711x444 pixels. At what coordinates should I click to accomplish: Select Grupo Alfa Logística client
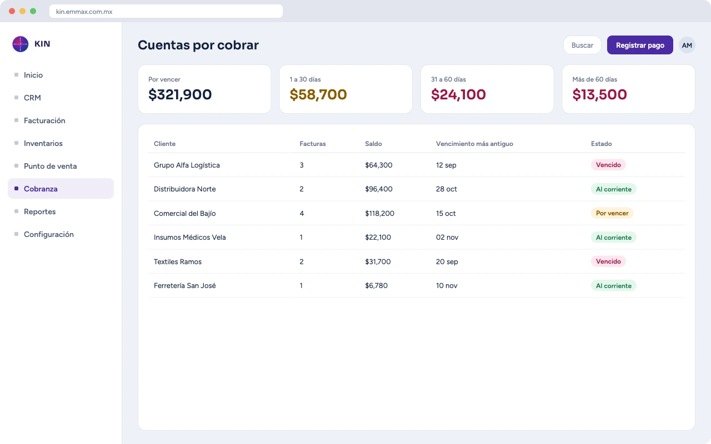[187, 165]
